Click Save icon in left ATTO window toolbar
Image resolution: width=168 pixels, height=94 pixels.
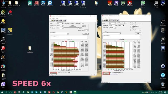point(54,20)
